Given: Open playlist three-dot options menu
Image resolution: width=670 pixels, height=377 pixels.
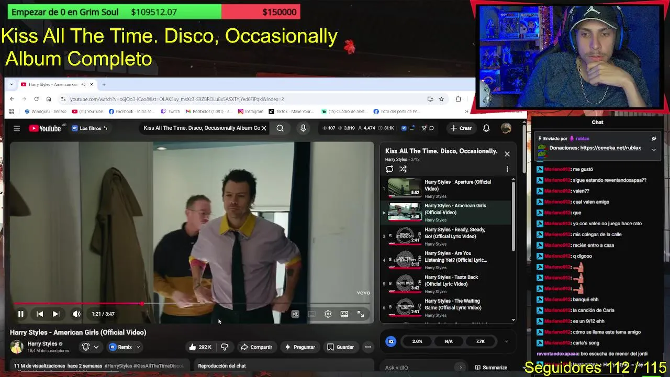Looking at the screenshot, I should [x=507, y=169].
